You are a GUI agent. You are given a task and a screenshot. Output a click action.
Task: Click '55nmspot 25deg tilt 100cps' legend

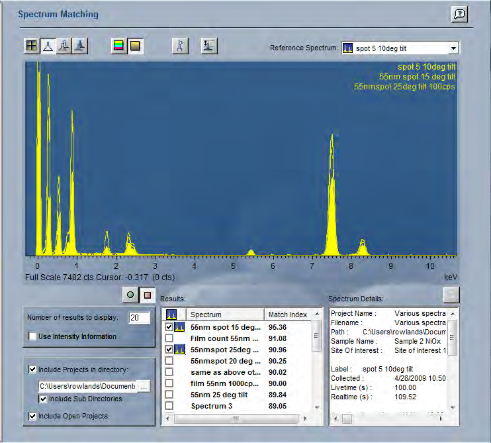point(404,87)
